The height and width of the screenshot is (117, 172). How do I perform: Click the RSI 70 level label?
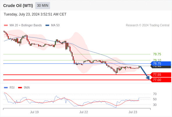[x=155, y=94]
